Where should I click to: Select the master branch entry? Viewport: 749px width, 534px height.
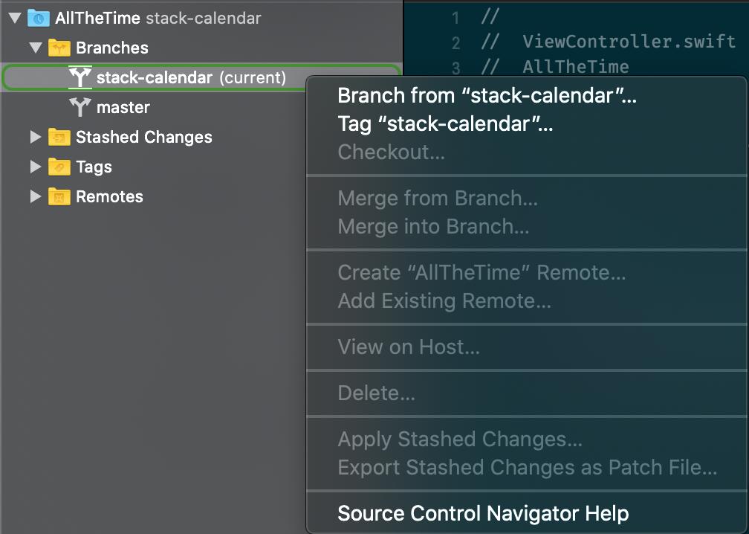[124, 107]
